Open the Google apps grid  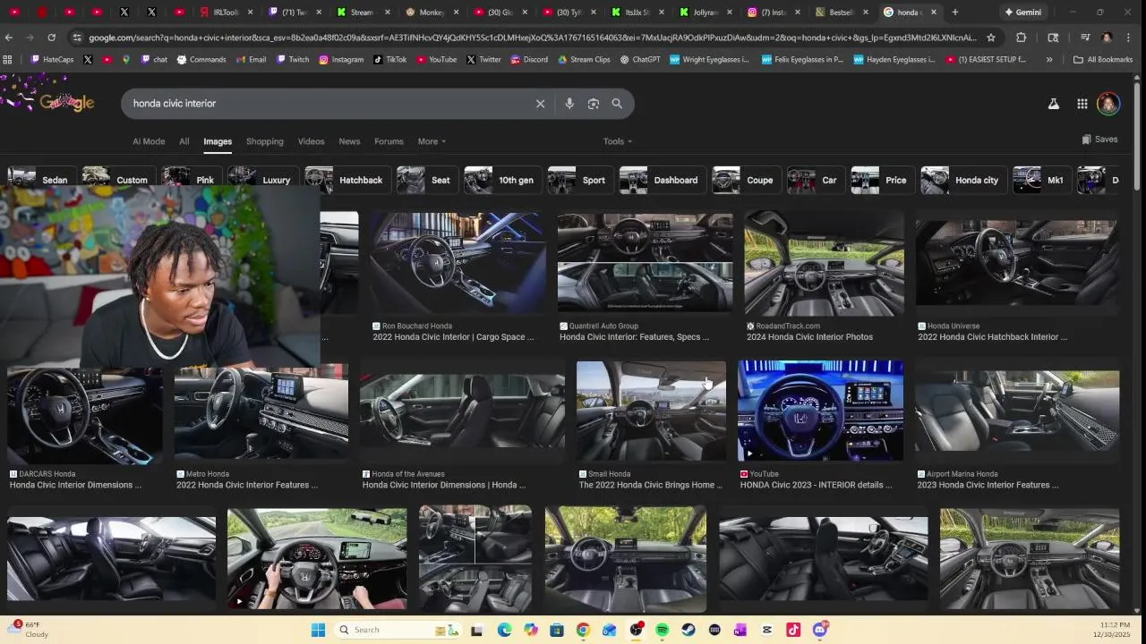[x=1082, y=104]
